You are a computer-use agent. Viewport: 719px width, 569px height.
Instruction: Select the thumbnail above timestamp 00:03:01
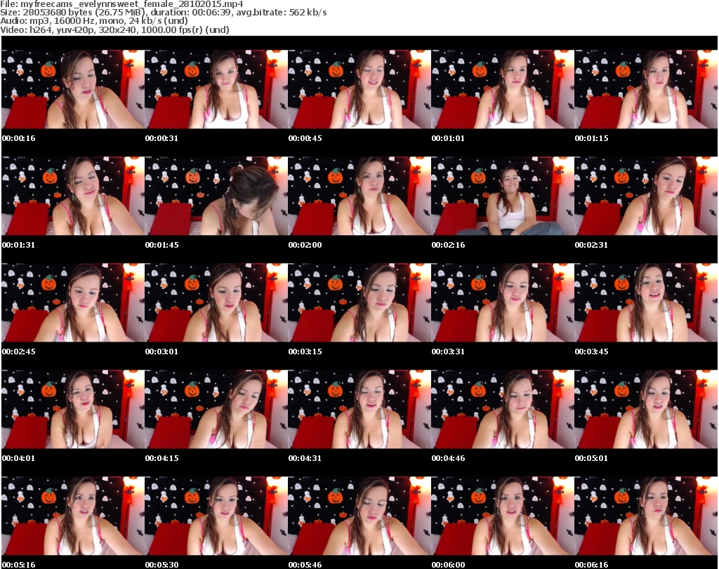click(216, 303)
